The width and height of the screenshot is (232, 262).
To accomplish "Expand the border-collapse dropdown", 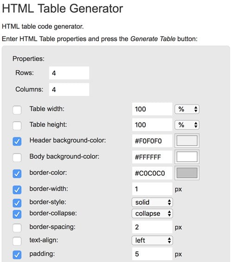I will pos(152,214).
